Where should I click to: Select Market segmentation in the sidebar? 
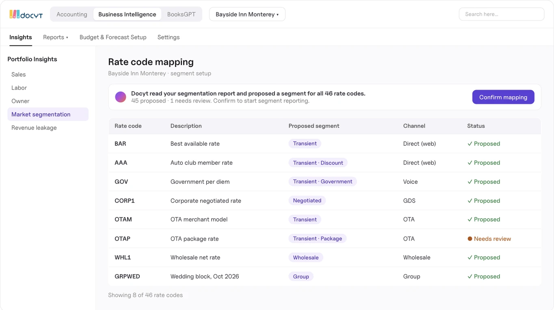pyautogui.click(x=48, y=114)
